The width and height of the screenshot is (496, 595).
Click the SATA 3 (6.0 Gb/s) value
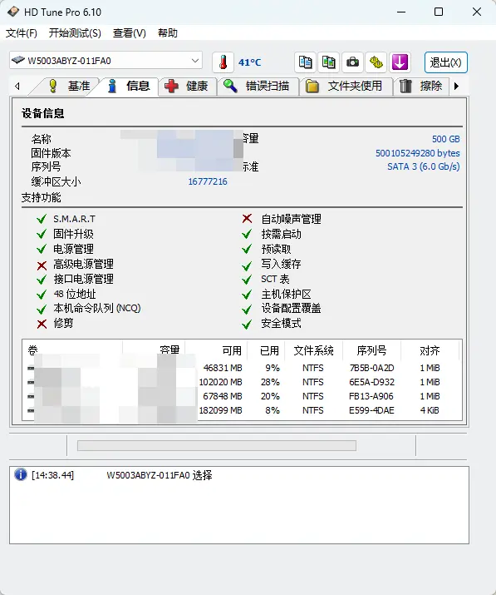(x=423, y=166)
